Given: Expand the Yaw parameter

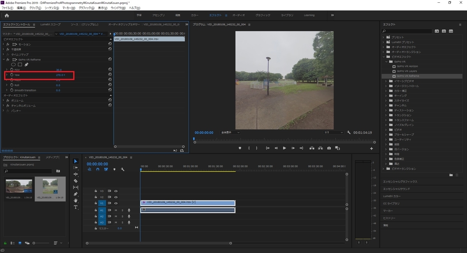Looking at the screenshot, I should [x=7, y=75].
